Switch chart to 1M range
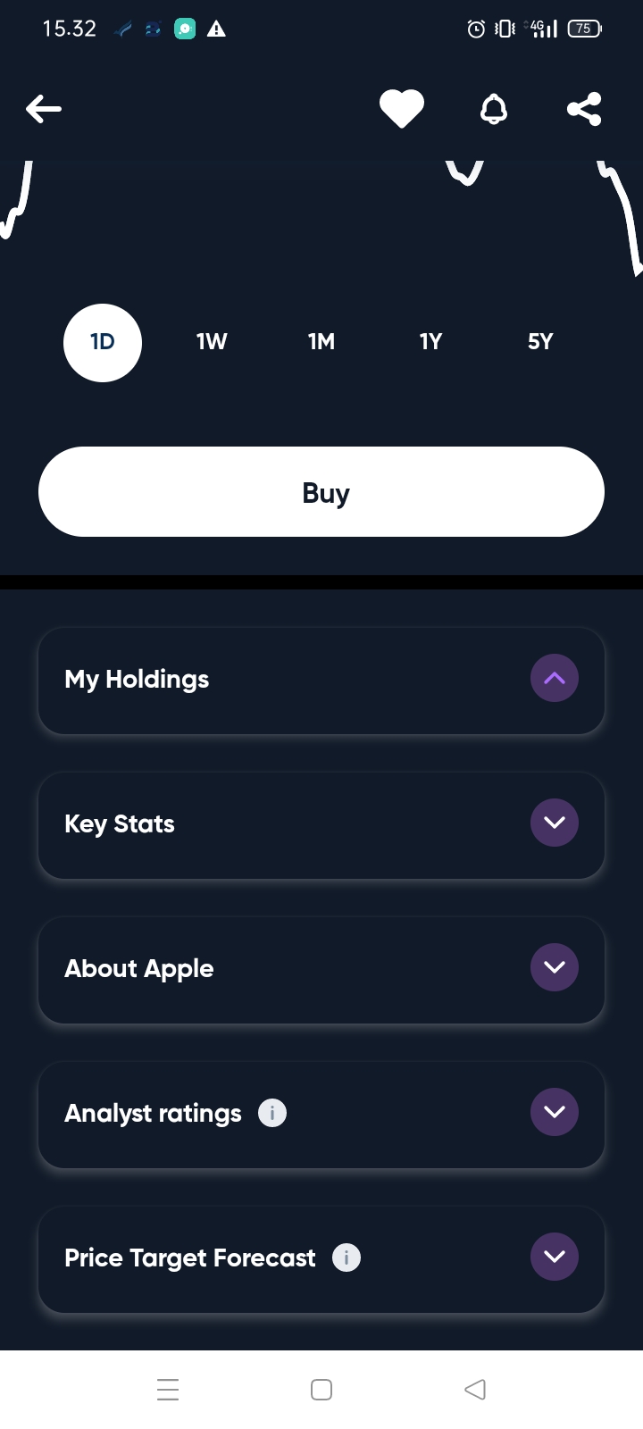Image resolution: width=643 pixels, height=1429 pixels. pyautogui.click(x=321, y=342)
